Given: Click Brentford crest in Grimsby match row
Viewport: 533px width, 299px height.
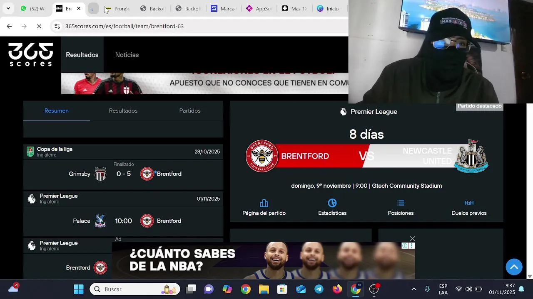Looking at the screenshot, I should pos(147,174).
